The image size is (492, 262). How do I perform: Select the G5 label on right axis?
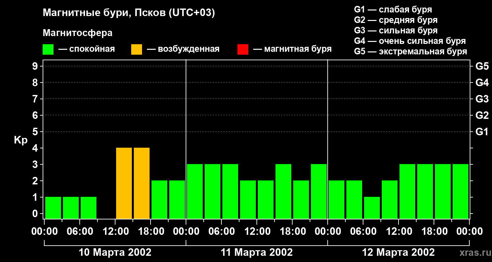click(x=482, y=66)
